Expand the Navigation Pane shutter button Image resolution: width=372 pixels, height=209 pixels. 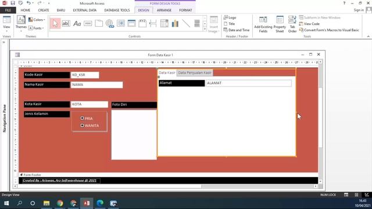pos(4,42)
